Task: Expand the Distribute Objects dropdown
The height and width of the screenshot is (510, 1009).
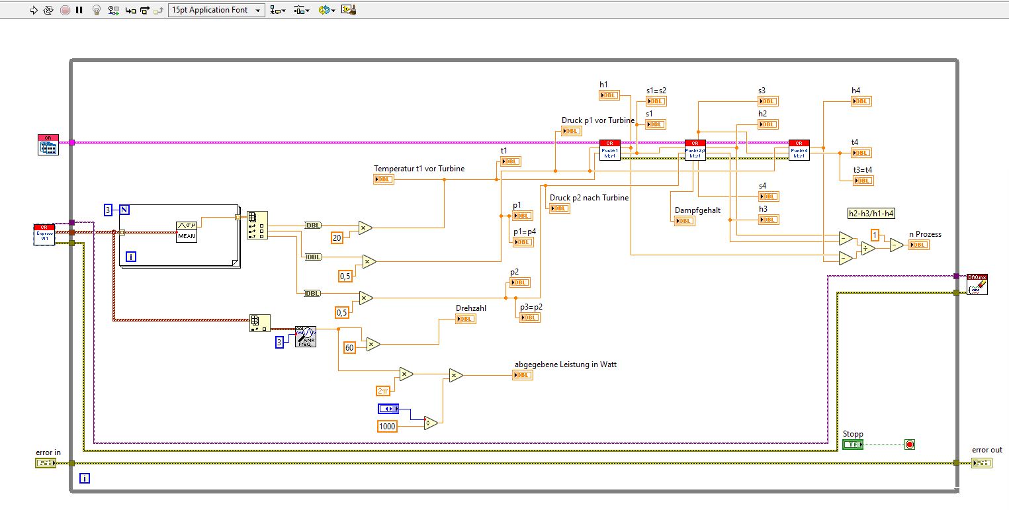Action: point(302,10)
